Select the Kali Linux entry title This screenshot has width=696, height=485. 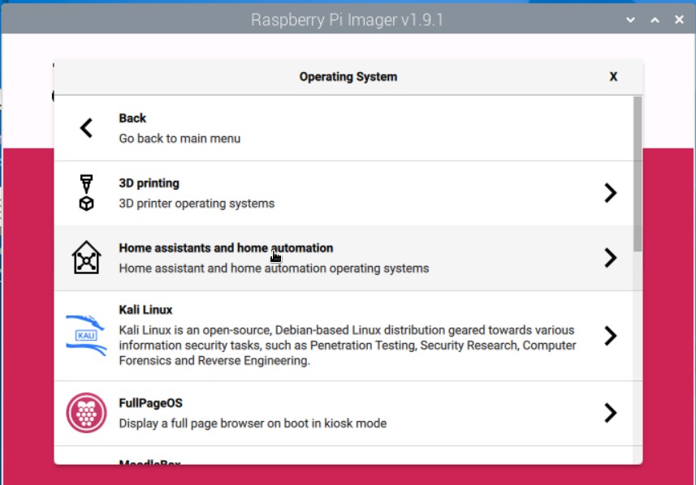(x=145, y=310)
